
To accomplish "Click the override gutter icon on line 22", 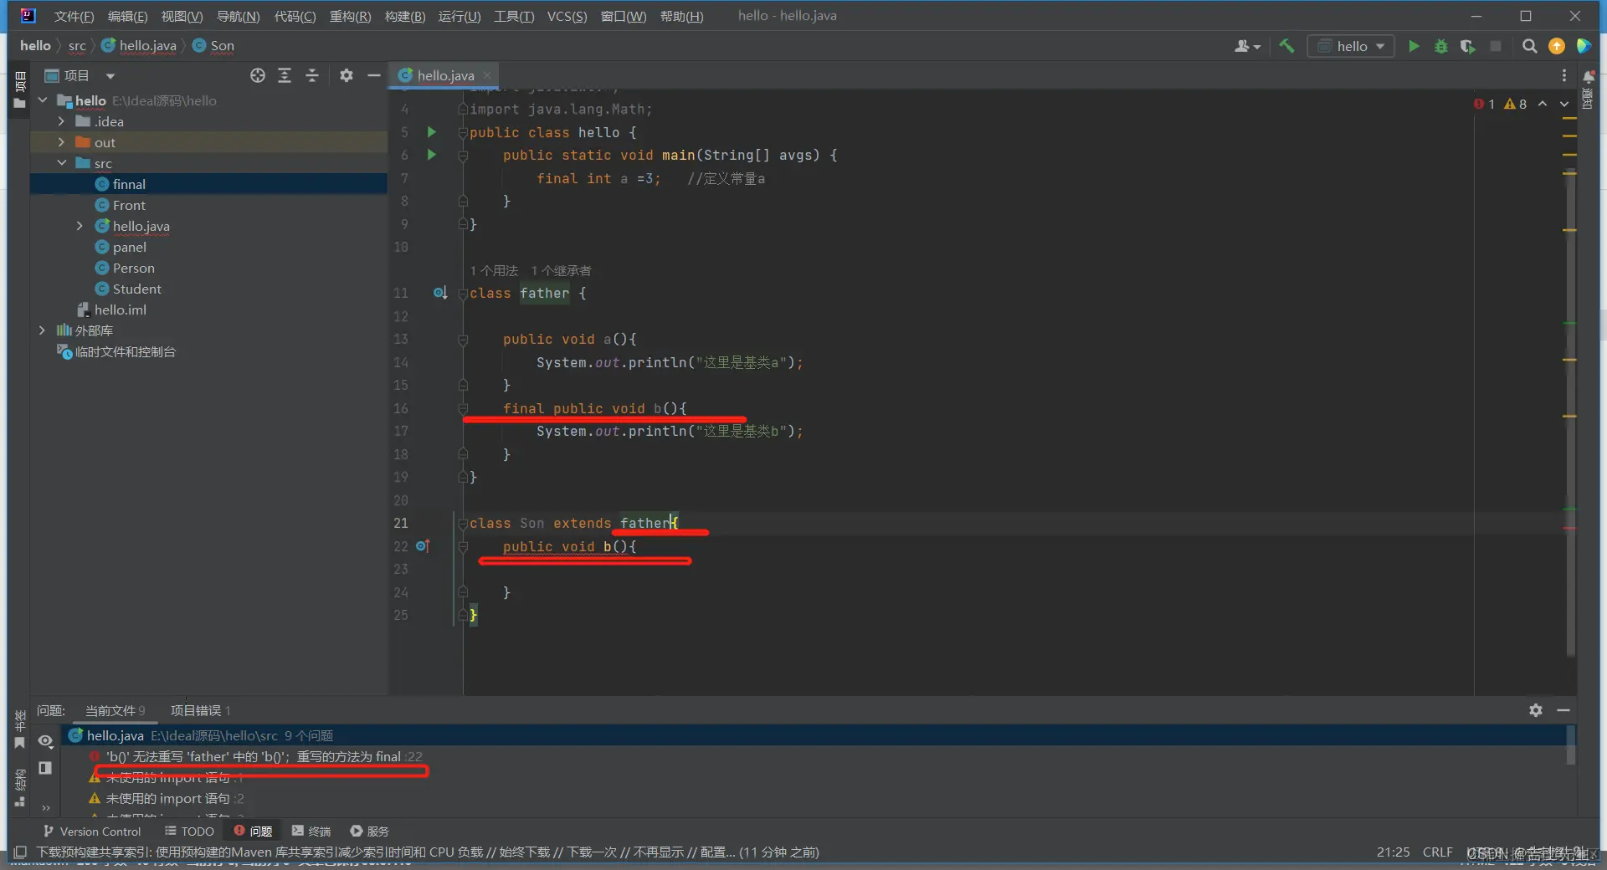I will coord(424,546).
